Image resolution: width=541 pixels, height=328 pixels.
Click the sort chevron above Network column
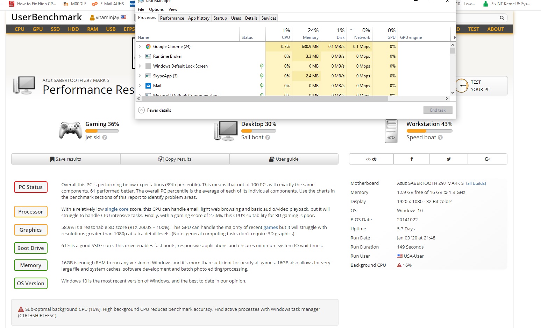click(x=351, y=29)
